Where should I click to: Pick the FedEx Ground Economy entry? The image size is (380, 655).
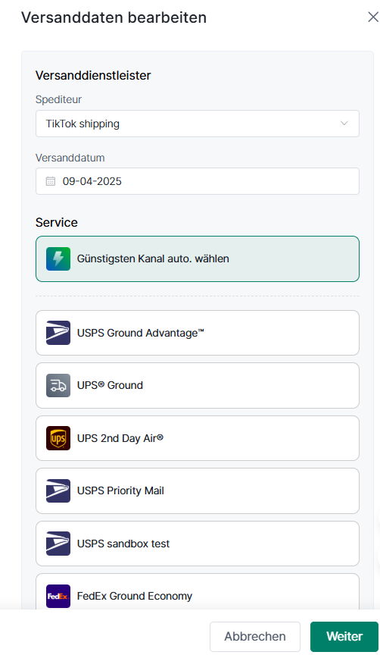coord(198,592)
